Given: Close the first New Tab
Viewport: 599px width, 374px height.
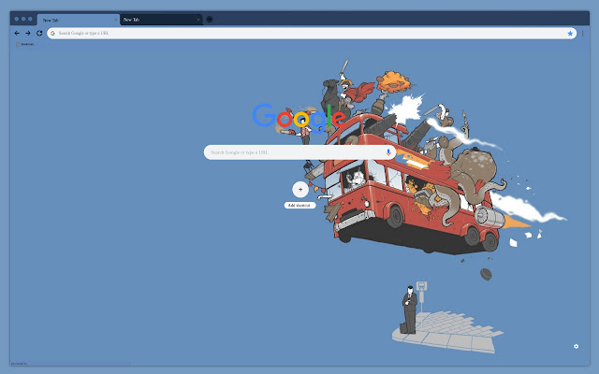Looking at the screenshot, I should click(x=116, y=20).
